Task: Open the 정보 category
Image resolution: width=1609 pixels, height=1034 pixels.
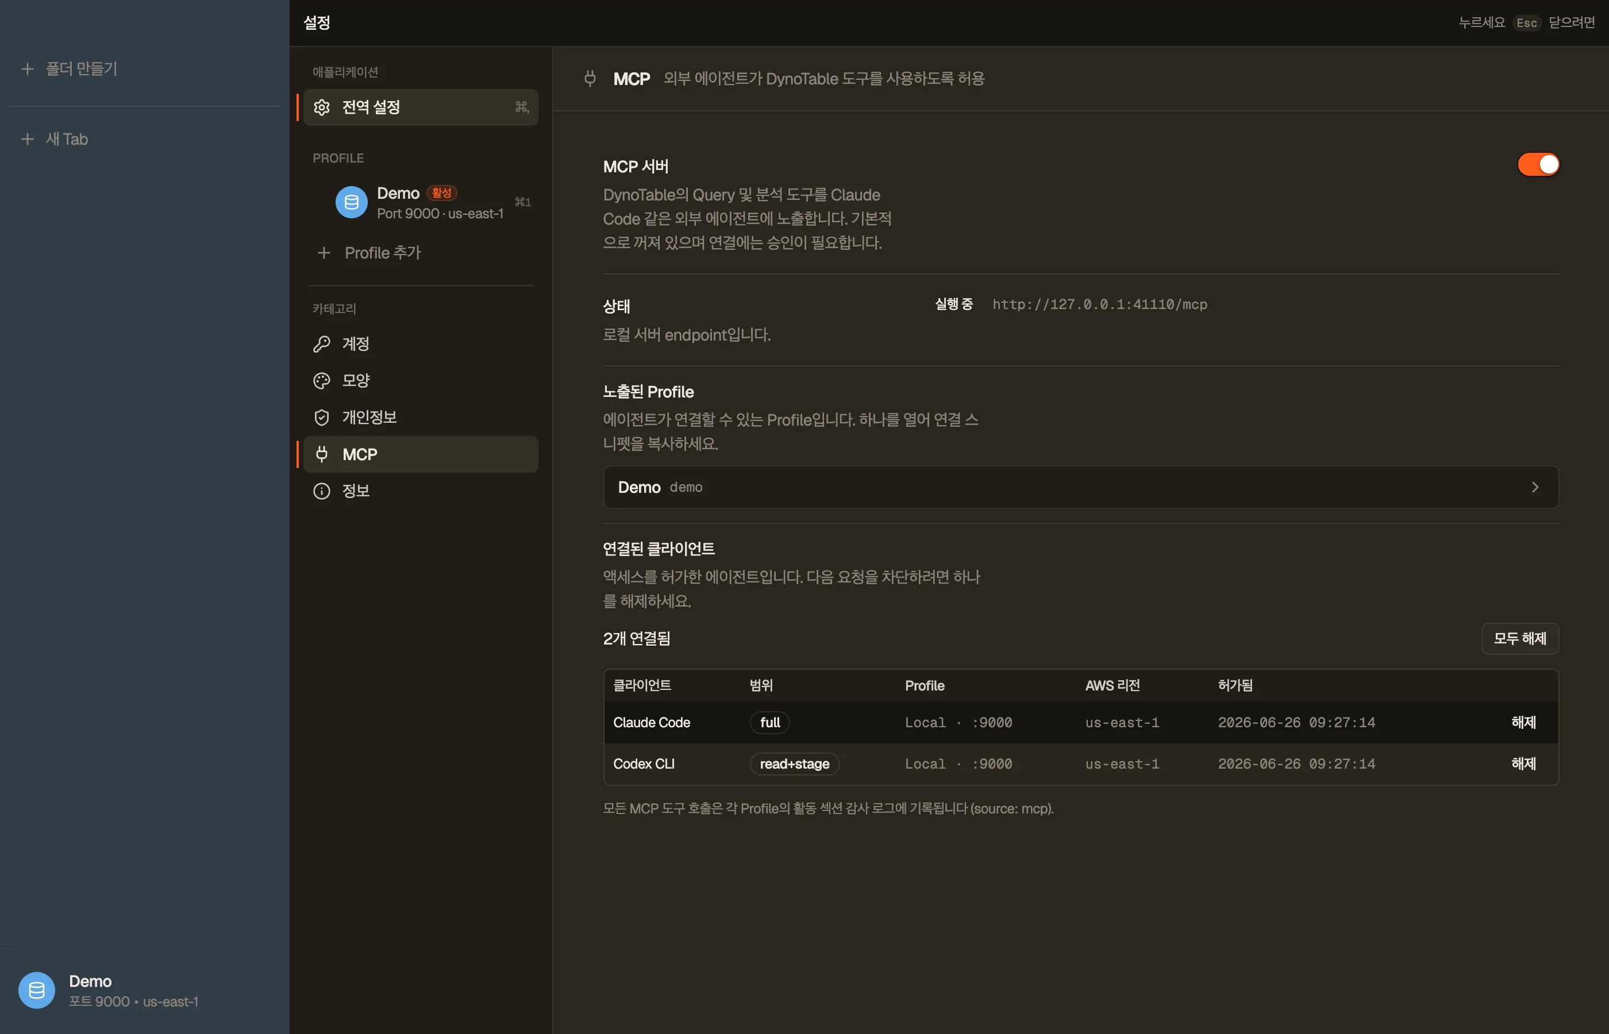Action: point(421,491)
